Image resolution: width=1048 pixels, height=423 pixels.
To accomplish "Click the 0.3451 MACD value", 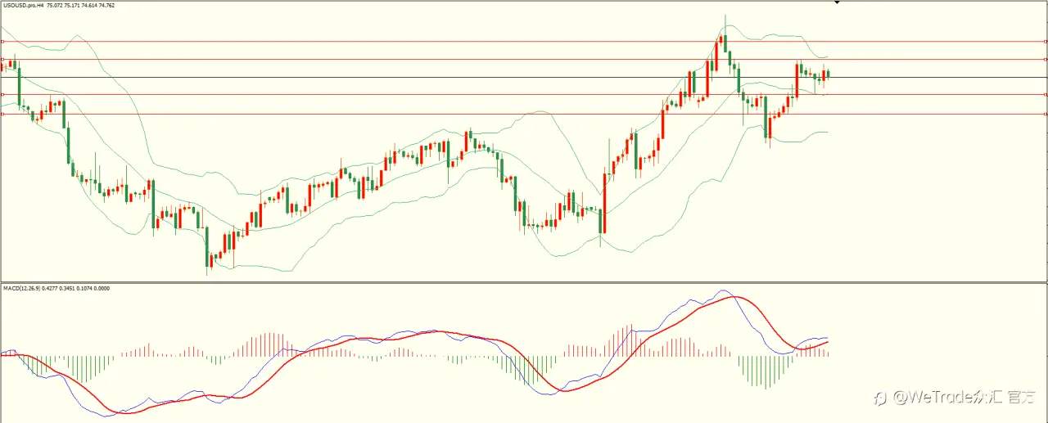I will 67,288.
